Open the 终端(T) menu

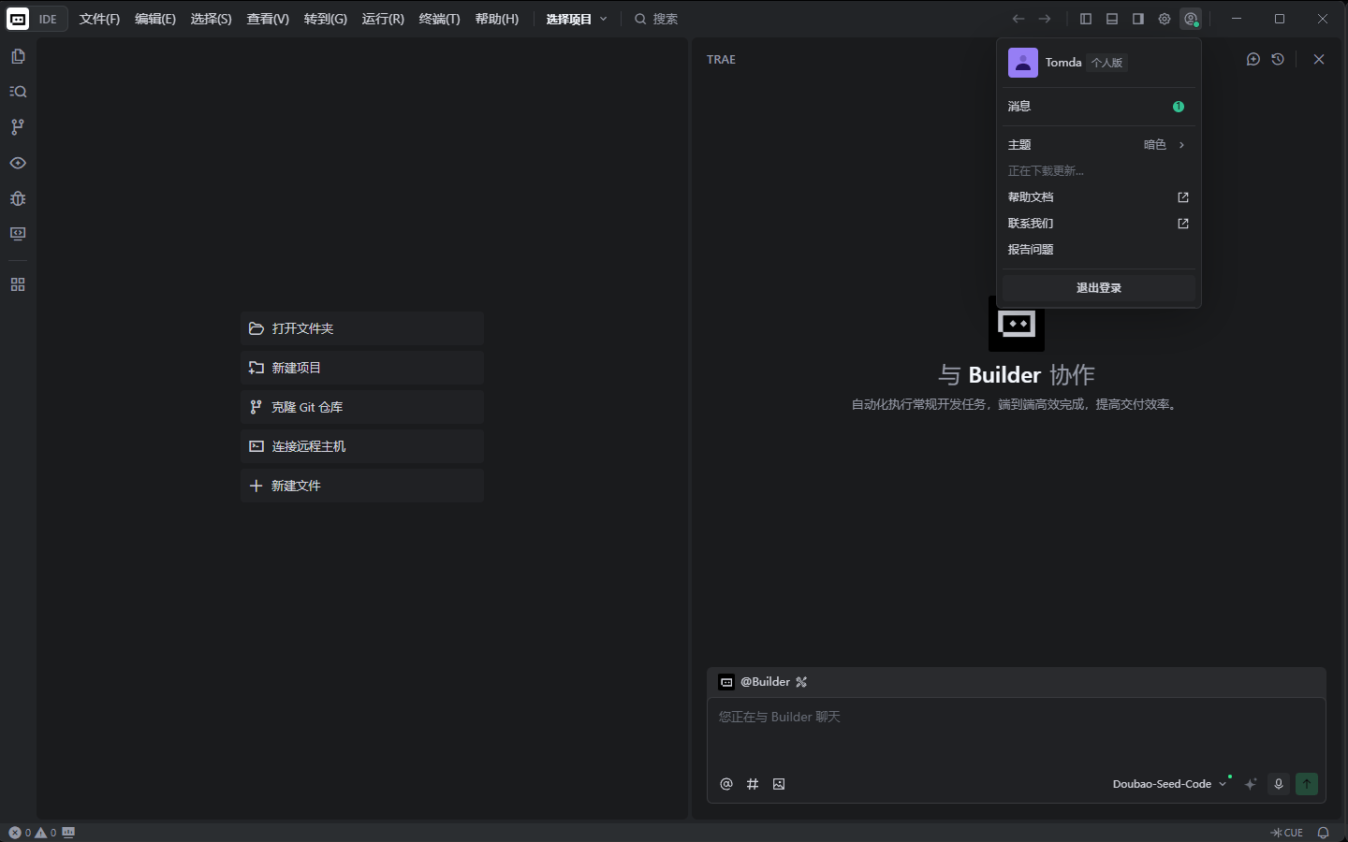440,19
